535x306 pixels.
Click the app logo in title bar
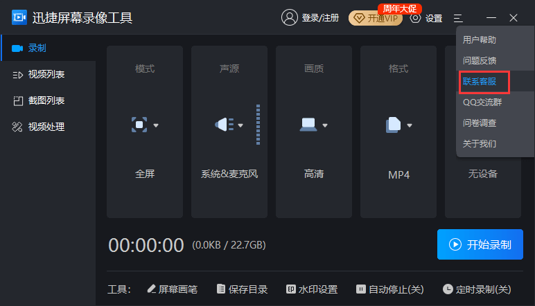[19, 17]
